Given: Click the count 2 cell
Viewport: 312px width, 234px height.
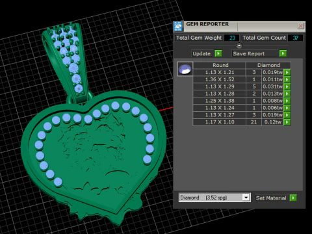Looking at the screenshot, I should (x=253, y=94).
